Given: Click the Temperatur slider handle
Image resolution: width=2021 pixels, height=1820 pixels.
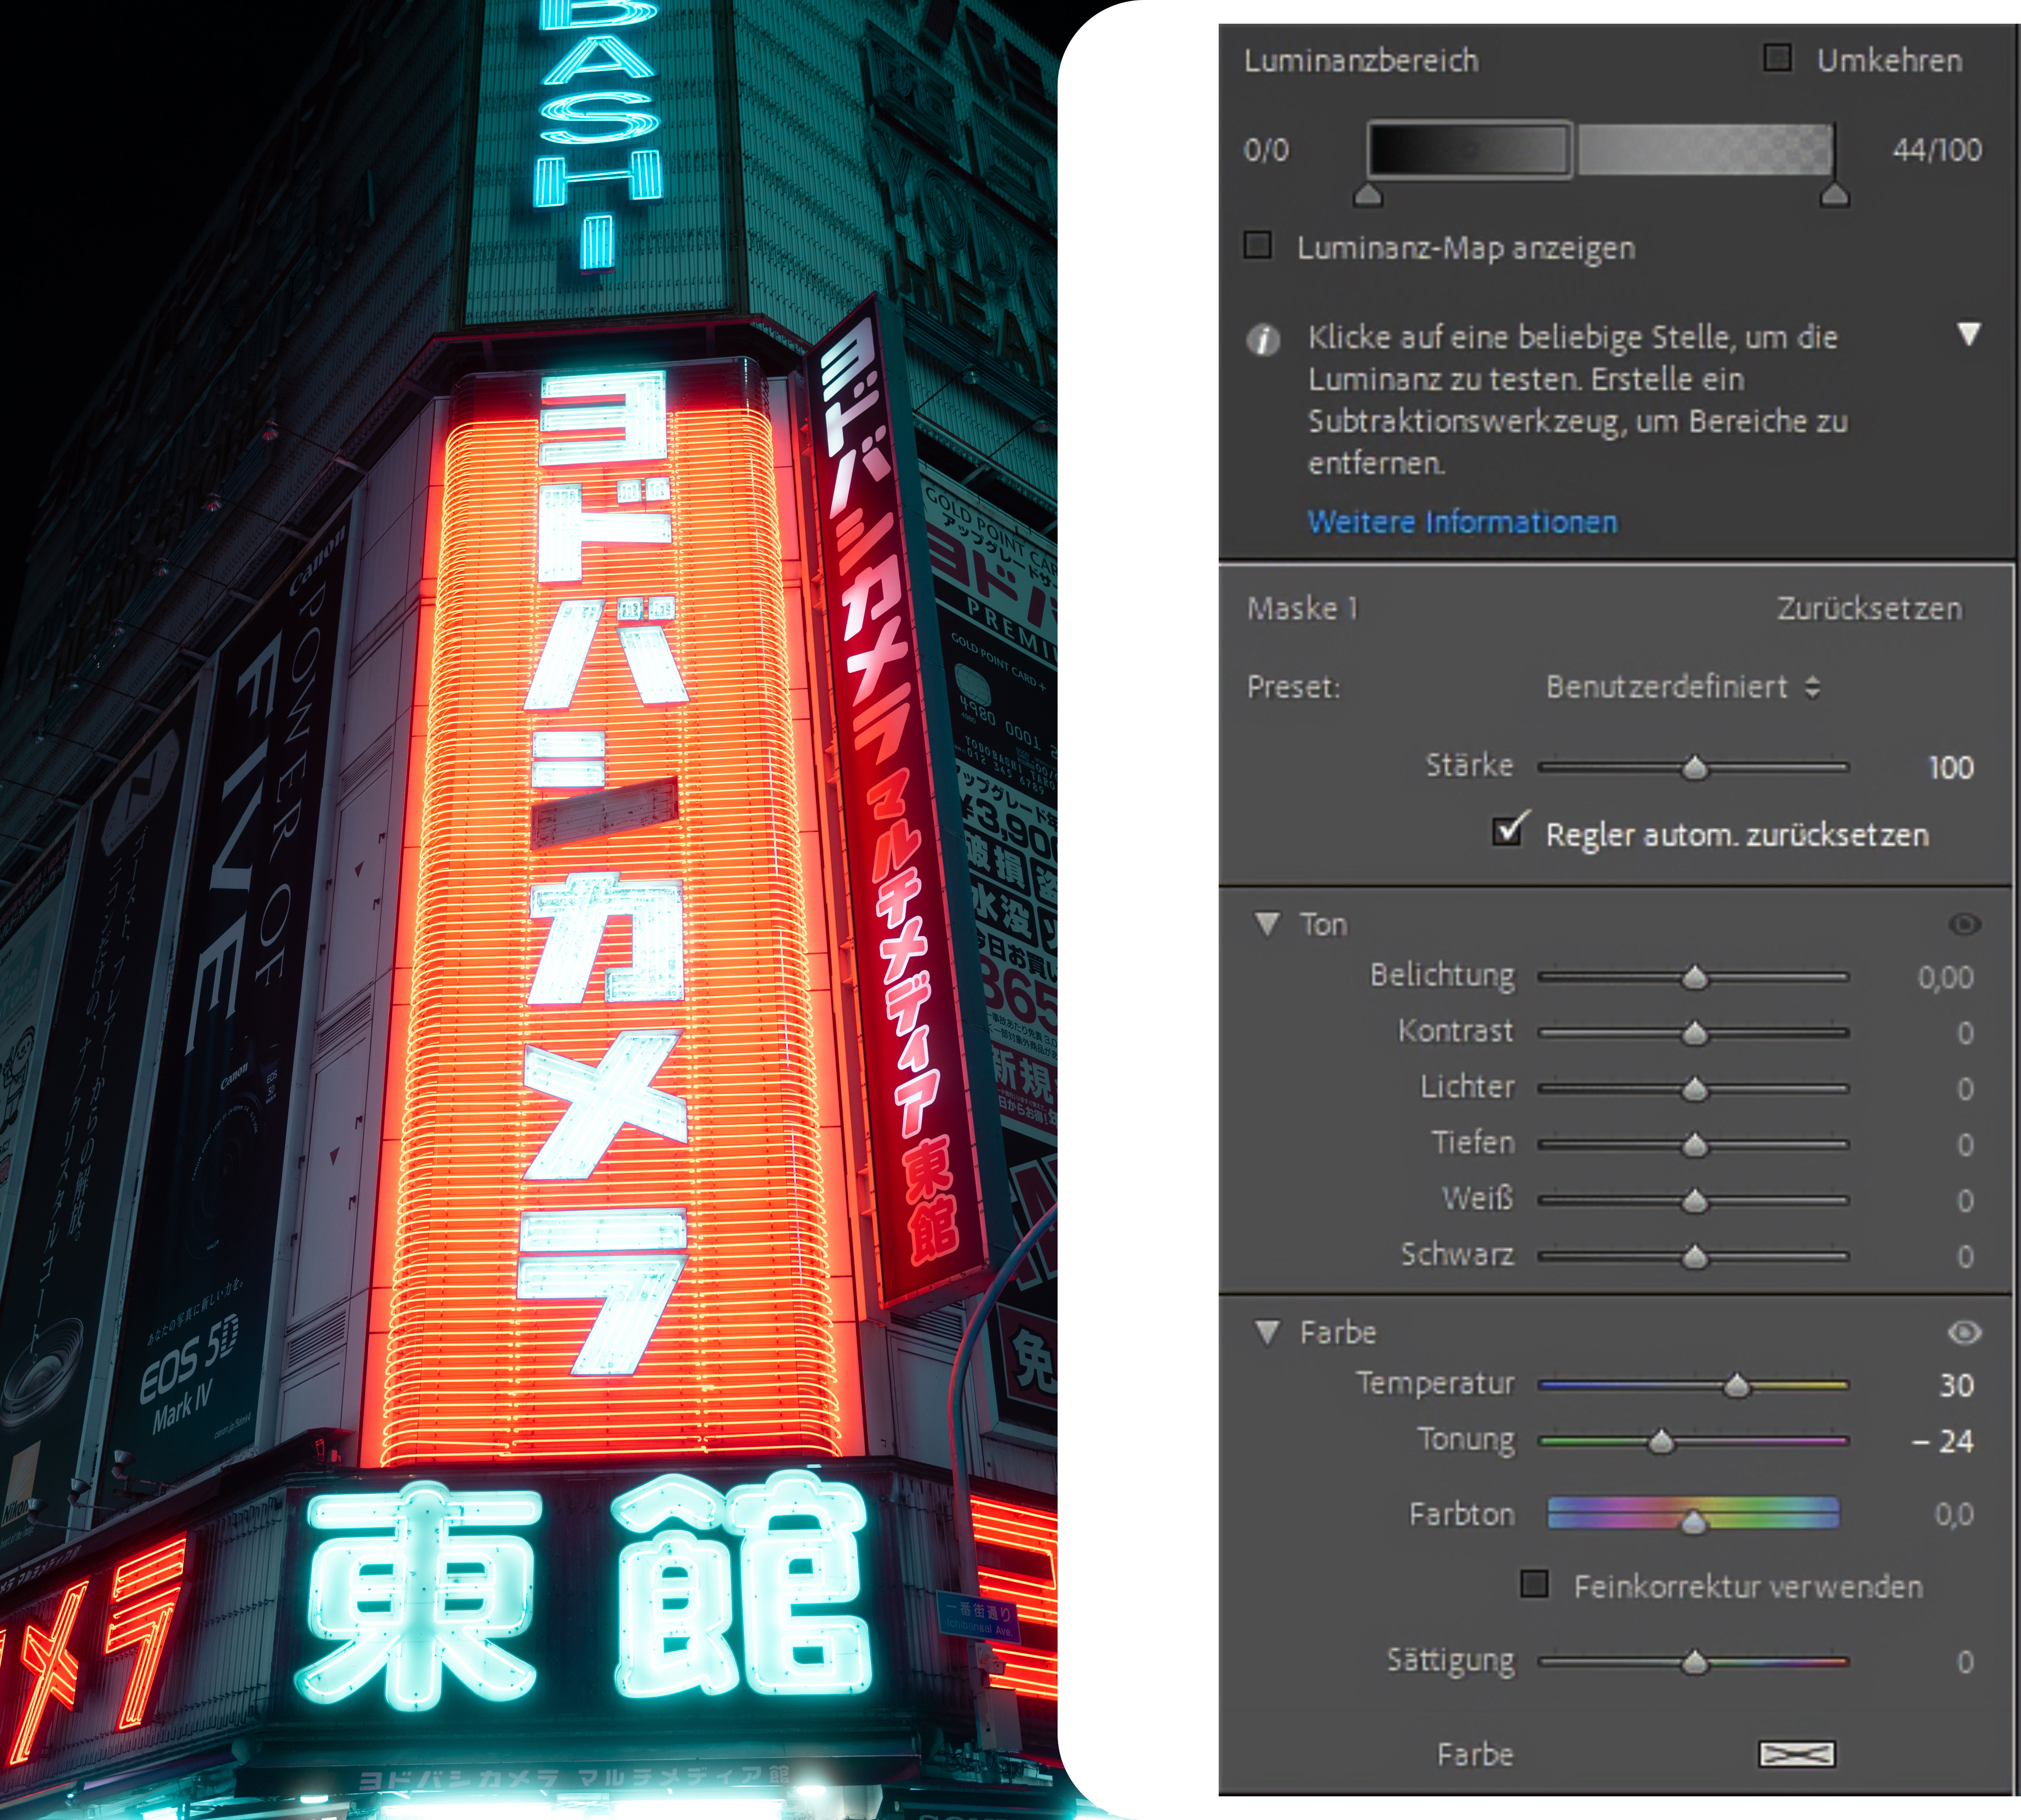Looking at the screenshot, I should tap(1737, 1385).
